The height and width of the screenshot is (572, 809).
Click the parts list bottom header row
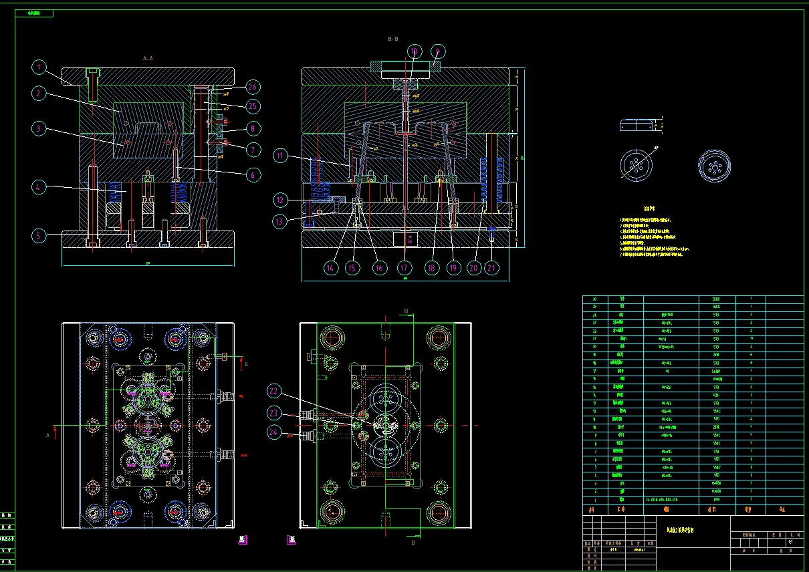tap(693, 509)
